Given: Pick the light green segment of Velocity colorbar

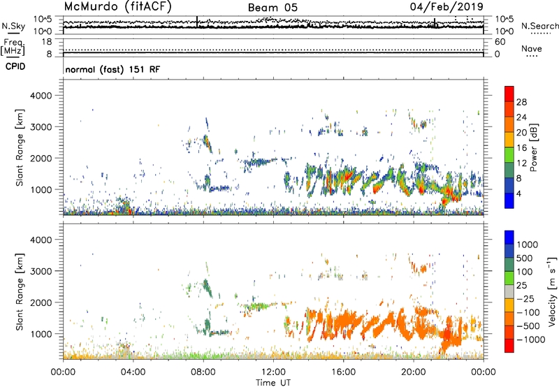Looking at the screenshot, I should 509,278.
